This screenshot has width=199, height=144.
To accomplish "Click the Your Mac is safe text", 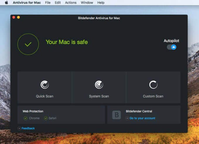I will 67,42.
